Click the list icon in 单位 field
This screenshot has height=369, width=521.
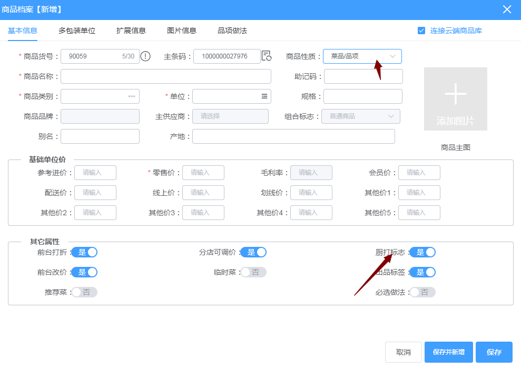(x=264, y=96)
